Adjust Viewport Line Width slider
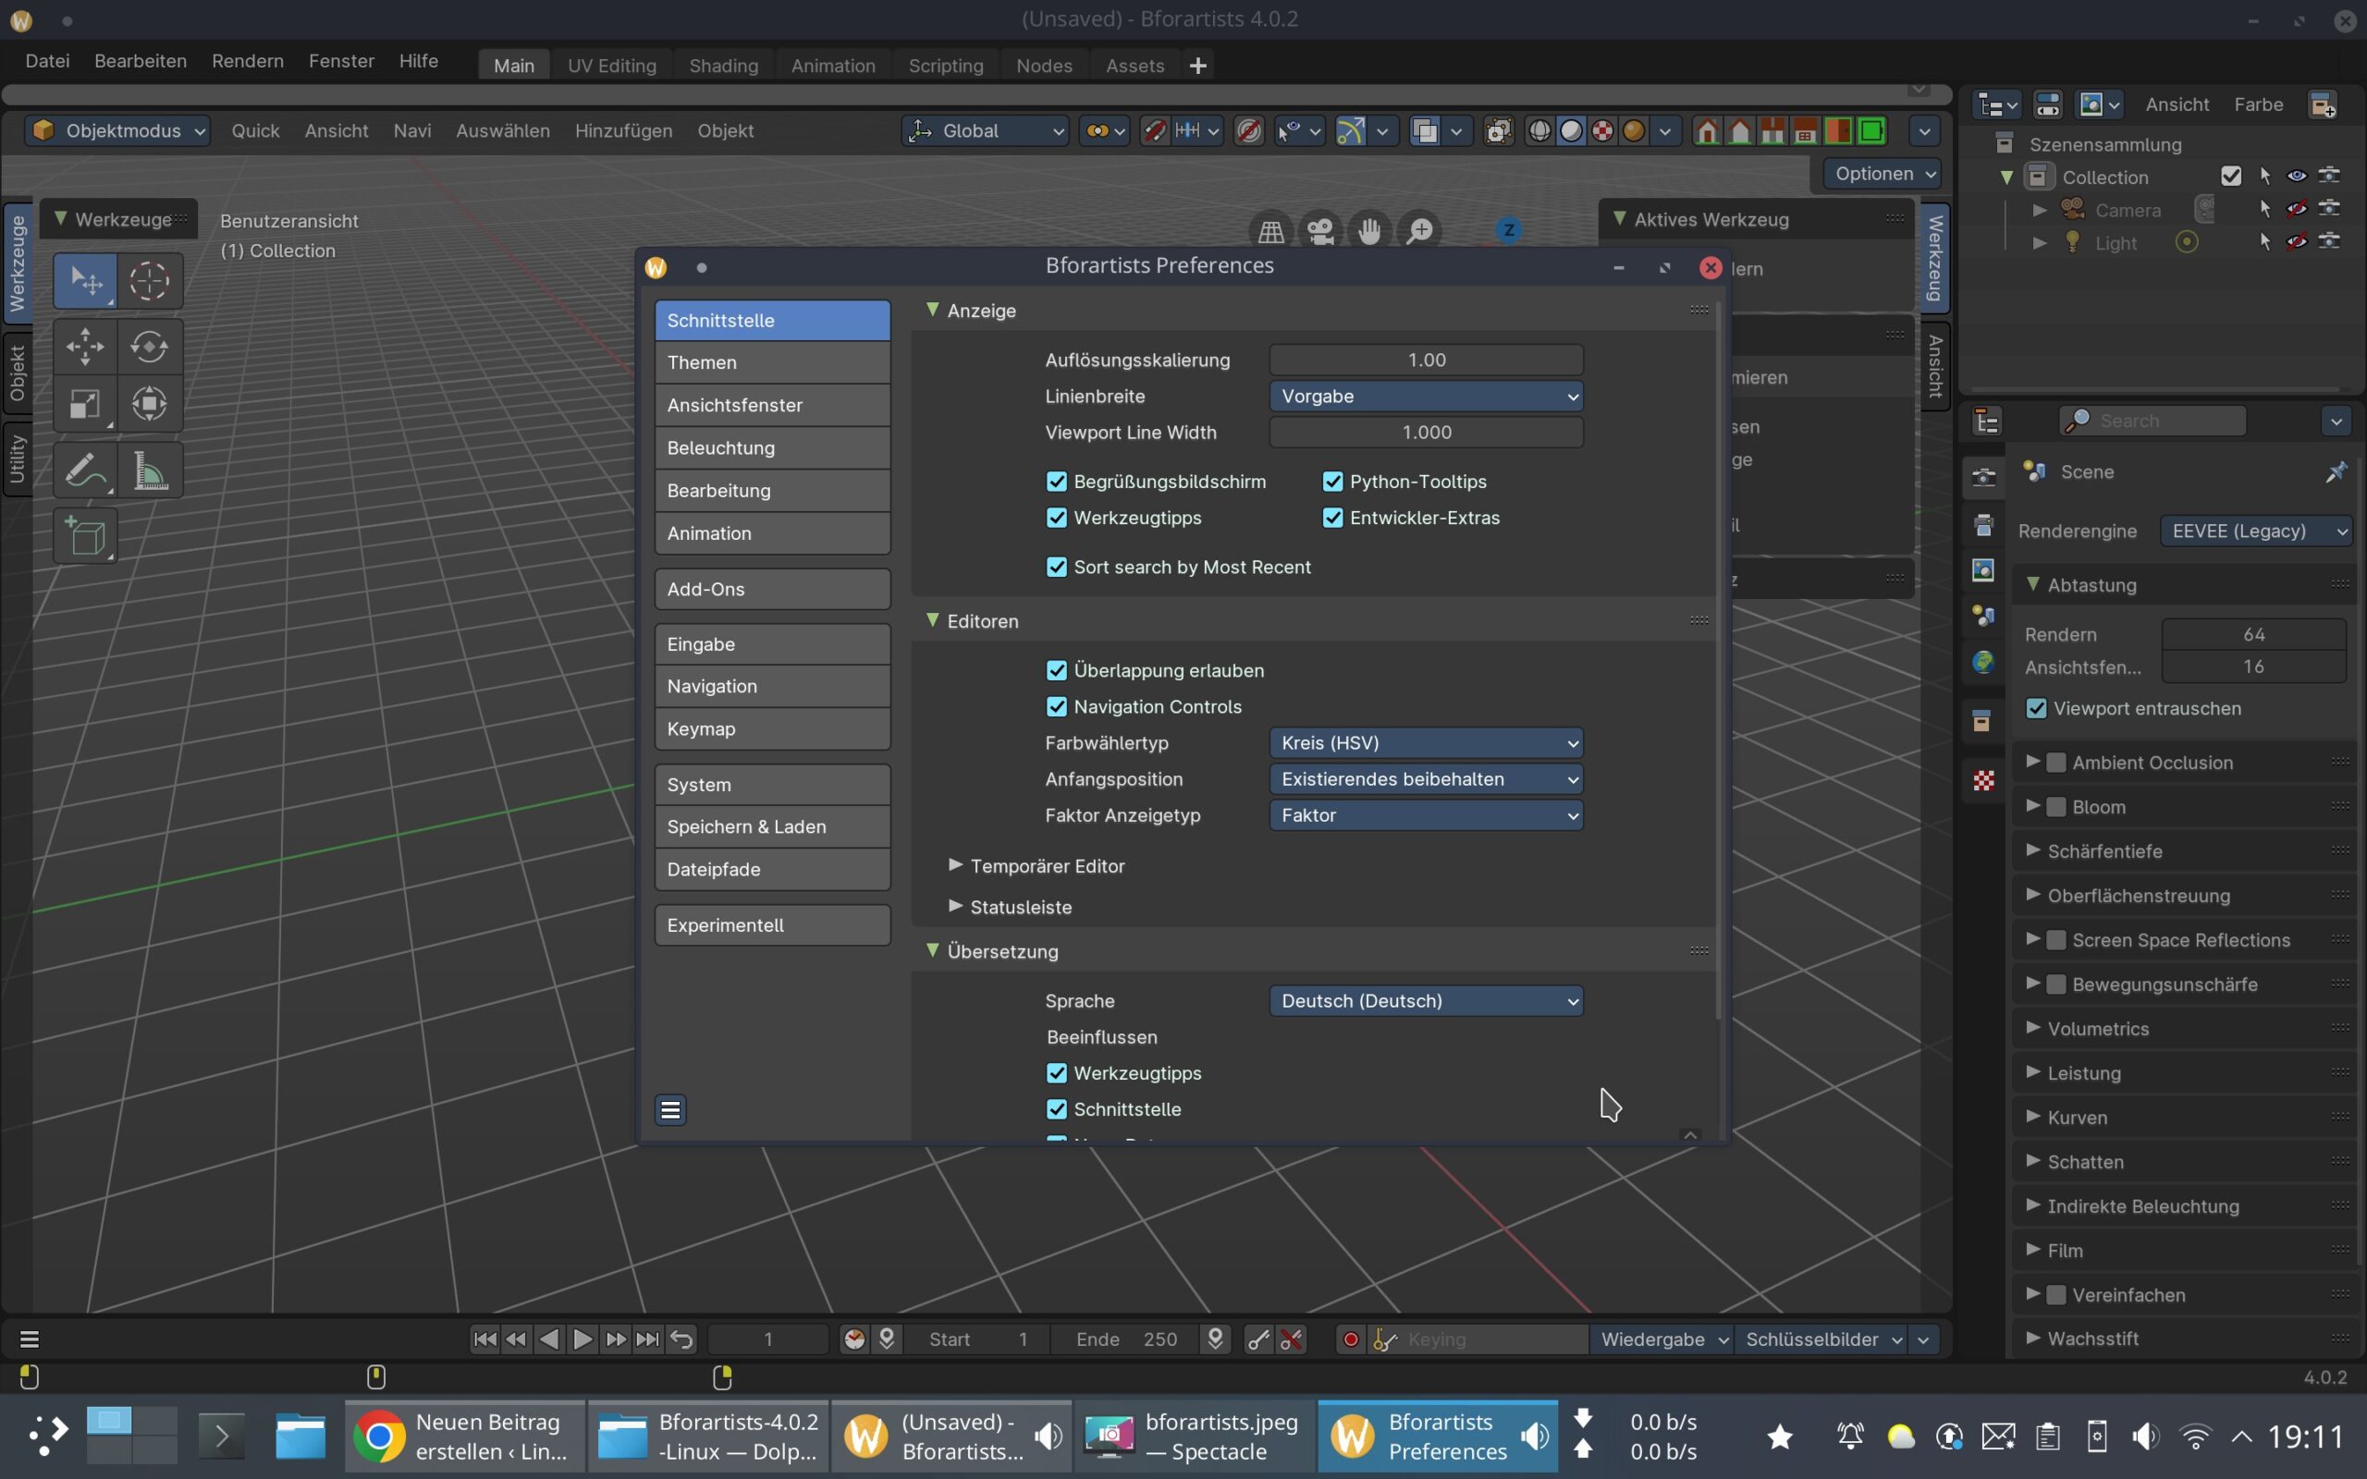2367x1479 pixels. [1426, 433]
